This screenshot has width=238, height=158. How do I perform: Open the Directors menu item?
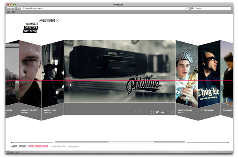pyautogui.click(x=31, y=27)
